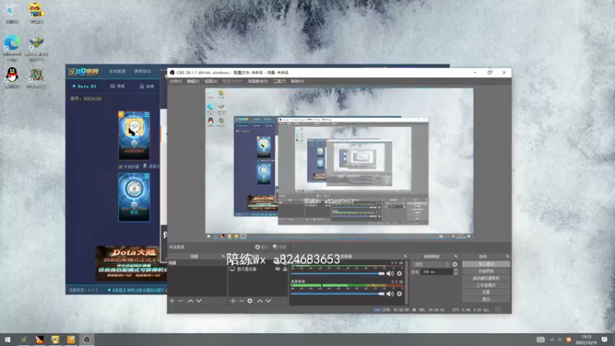Open the menu icon on first player card
Screen dimensions: 615x346
(146, 115)
